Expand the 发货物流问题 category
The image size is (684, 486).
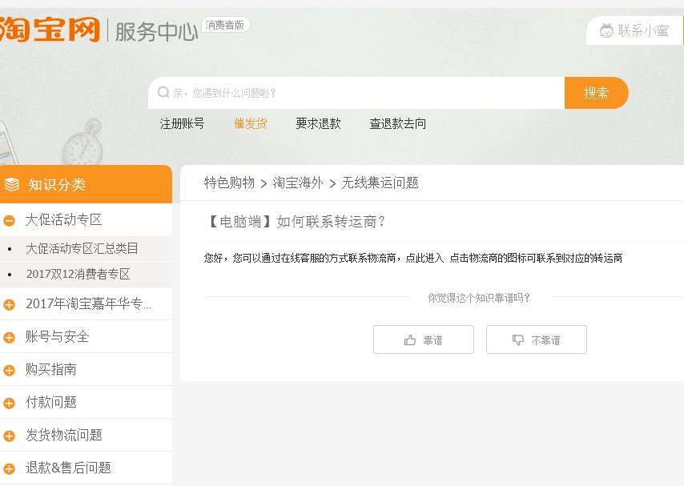click(x=8, y=435)
